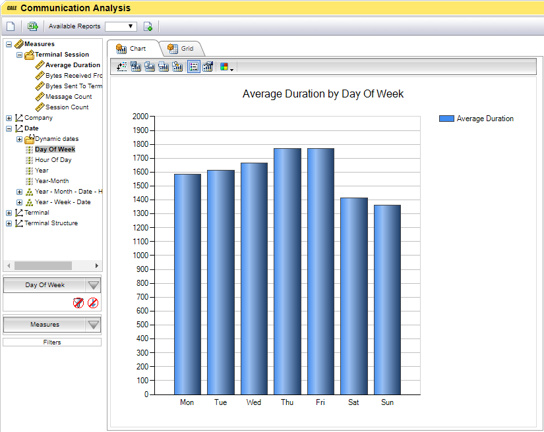This screenshot has height=432, width=544.
Task: Open the color palette dropdown
Action: coord(227,67)
